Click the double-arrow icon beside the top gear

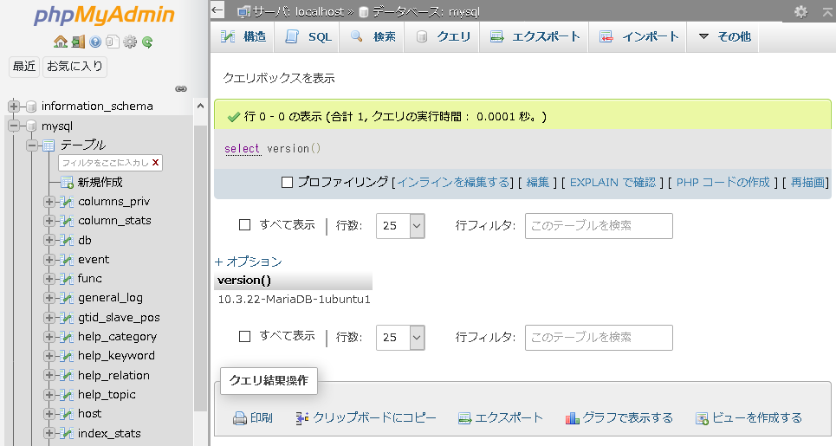827,12
